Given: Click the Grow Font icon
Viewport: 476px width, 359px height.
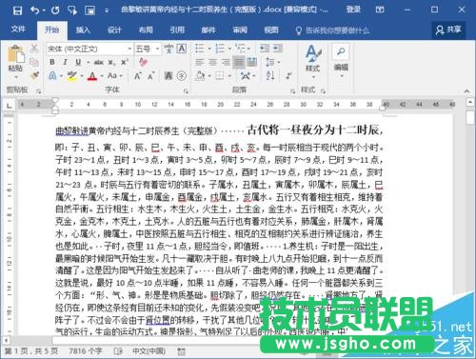Looking at the screenshot, I should click(137, 76).
